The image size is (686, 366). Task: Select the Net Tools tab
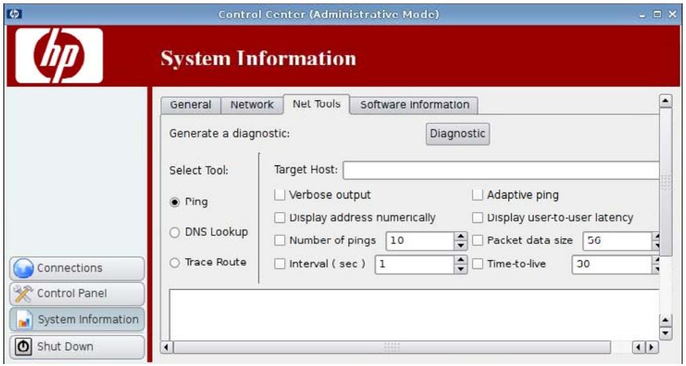point(317,104)
